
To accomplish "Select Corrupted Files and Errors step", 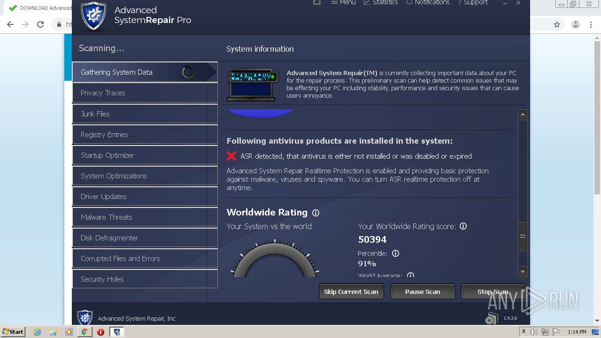I will click(145, 258).
